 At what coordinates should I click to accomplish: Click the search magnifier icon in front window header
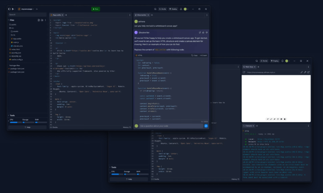[x=155, y=9]
